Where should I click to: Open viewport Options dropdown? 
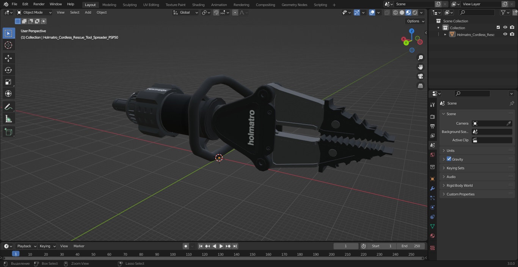click(416, 21)
